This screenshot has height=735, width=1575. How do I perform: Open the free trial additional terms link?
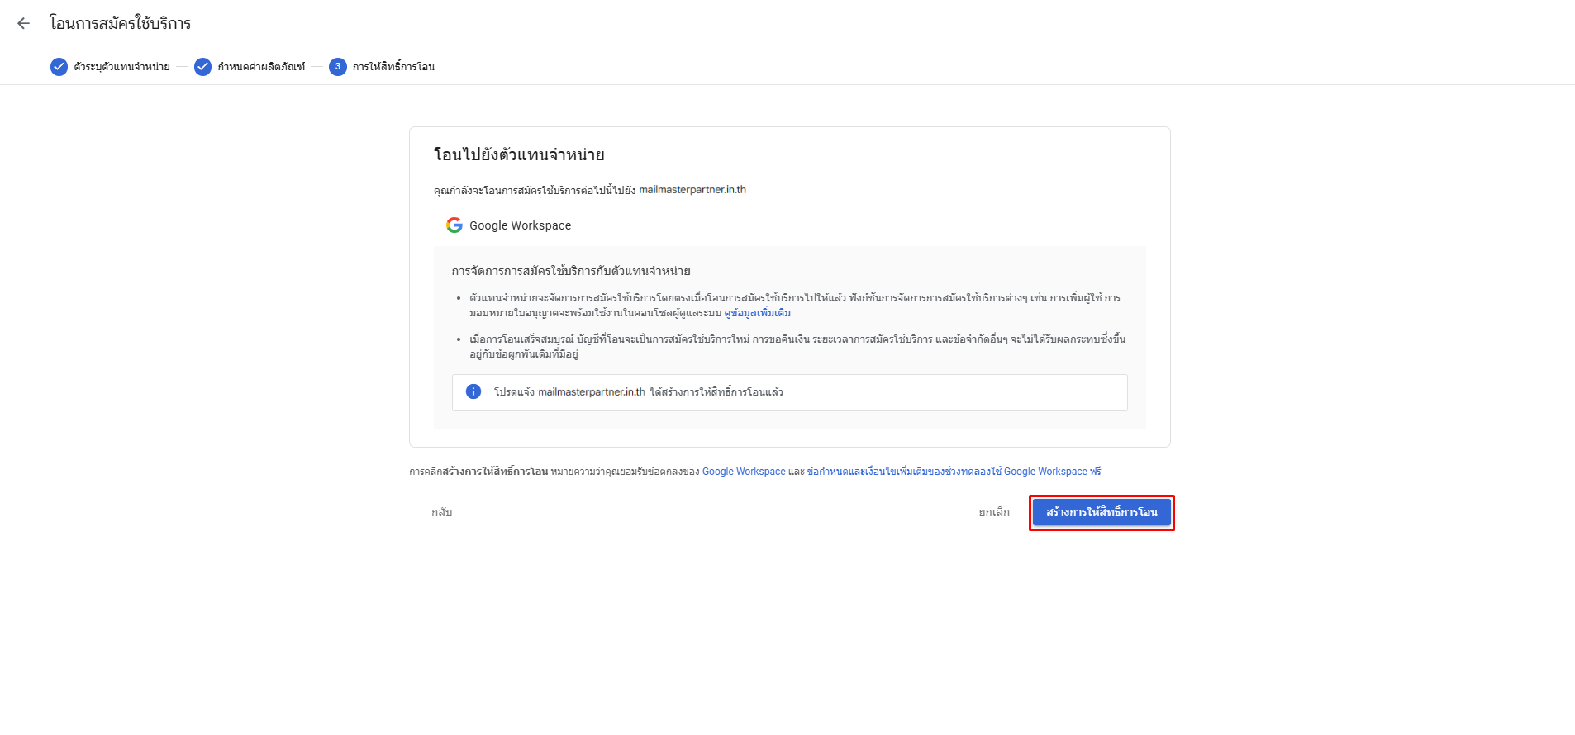tap(954, 472)
